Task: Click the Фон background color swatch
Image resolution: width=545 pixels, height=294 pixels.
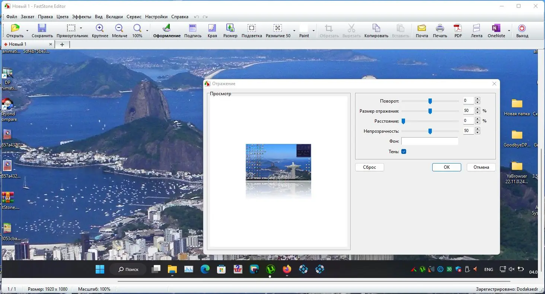Action: pos(429,141)
